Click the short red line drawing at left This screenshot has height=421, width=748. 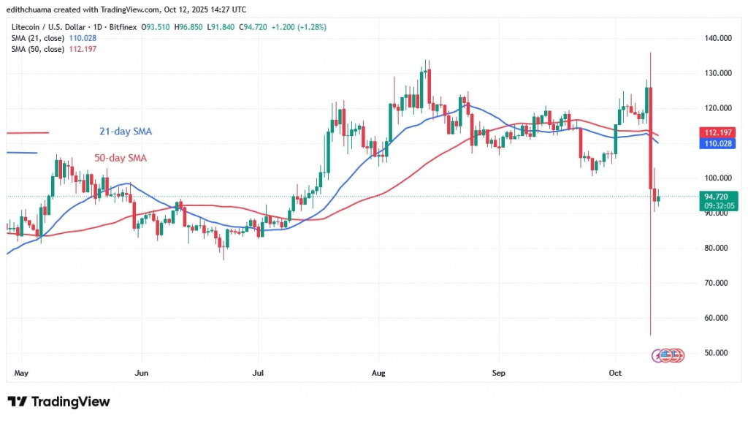[x=28, y=132]
